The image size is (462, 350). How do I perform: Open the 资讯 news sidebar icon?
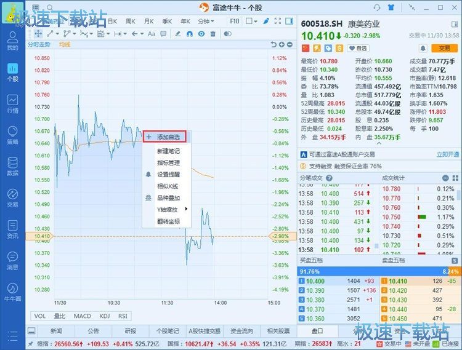click(12, 229)
